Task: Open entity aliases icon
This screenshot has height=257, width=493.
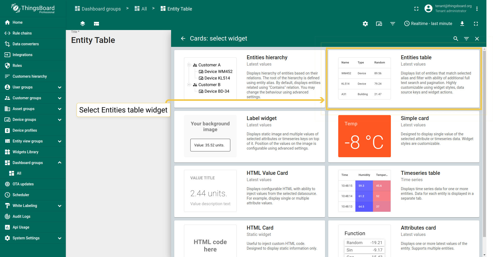Action: tap(379, 24)
